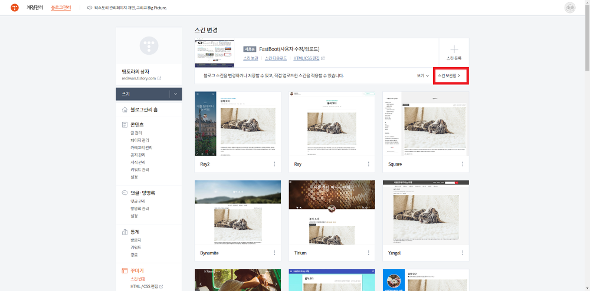Viewport: 590px width, 291px height.
Task: Click the 쓰기 write button
Action: tap(143, 94)
